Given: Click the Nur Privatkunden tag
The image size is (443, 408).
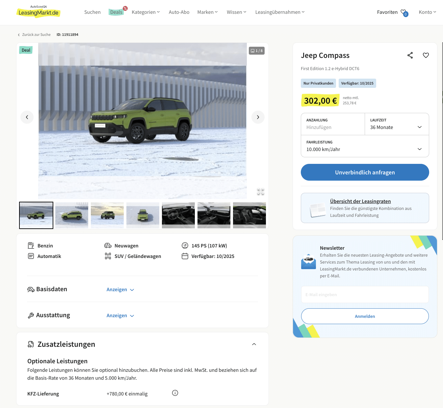Looking at the screenshot, I should pos(318,83).
